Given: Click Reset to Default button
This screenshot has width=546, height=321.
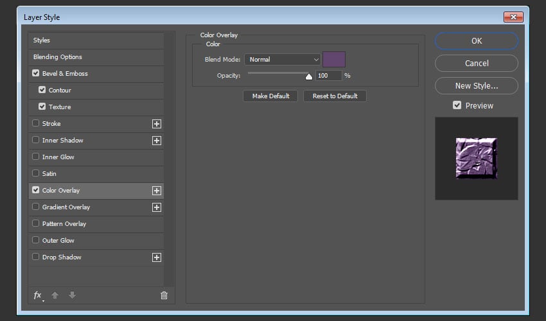Looking at the screenshot, I should [x=335, y=96].
